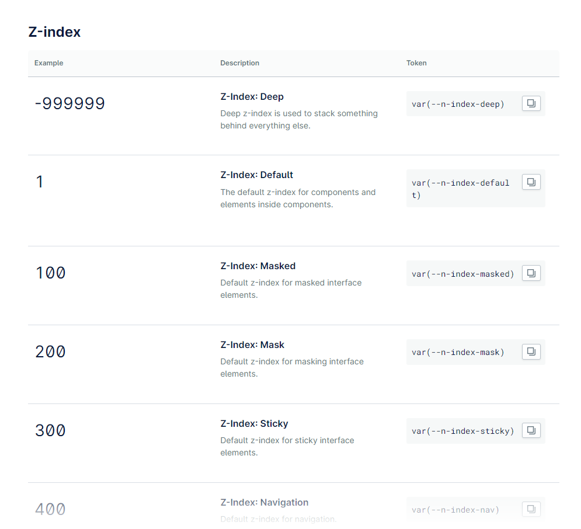
Task: Click the Z-Index: Default title
Action: pyautogui.click(x=256, y=175)
